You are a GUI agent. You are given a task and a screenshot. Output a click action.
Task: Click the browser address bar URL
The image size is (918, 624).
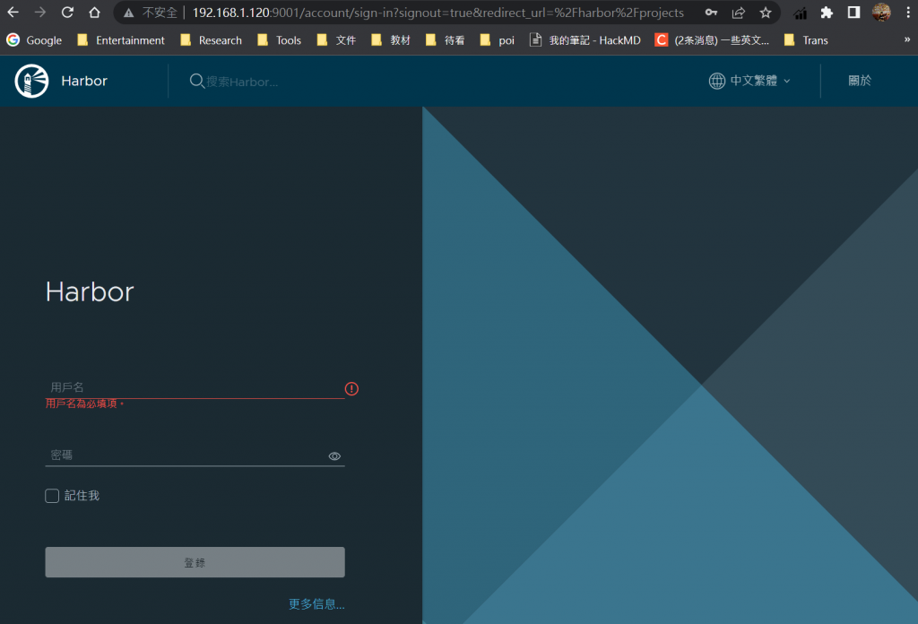point(437,13)
